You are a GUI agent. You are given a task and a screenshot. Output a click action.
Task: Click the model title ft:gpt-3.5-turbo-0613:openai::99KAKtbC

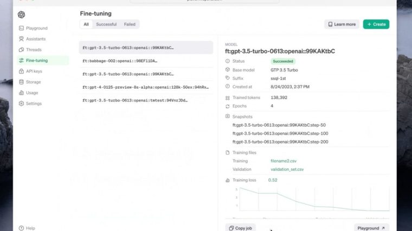pyautogui.click(x=280, y=51)
